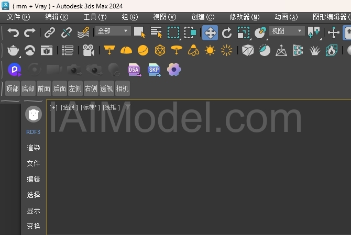Create a V-Ray dome light
Screen dimensions: 351x235
[126, 50]
